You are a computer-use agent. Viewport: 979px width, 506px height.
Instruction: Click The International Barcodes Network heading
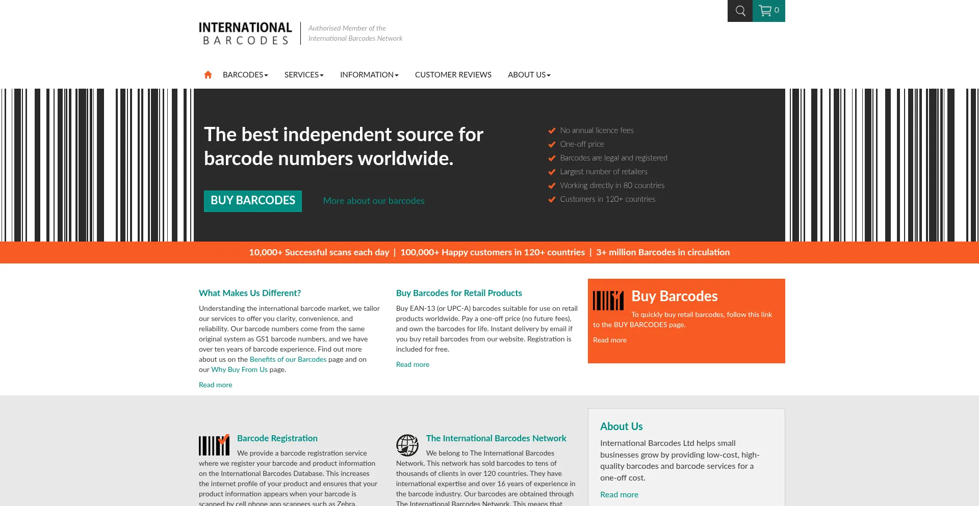(496, 438)
